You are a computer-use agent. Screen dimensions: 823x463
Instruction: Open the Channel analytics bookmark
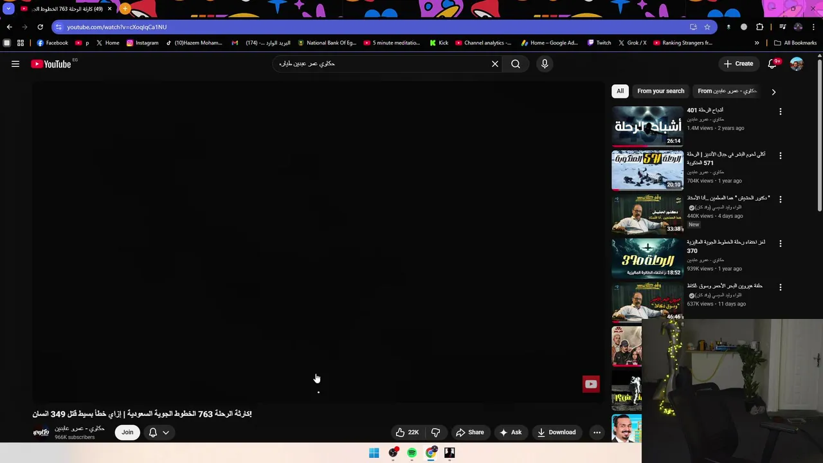(x=483, y=43)
